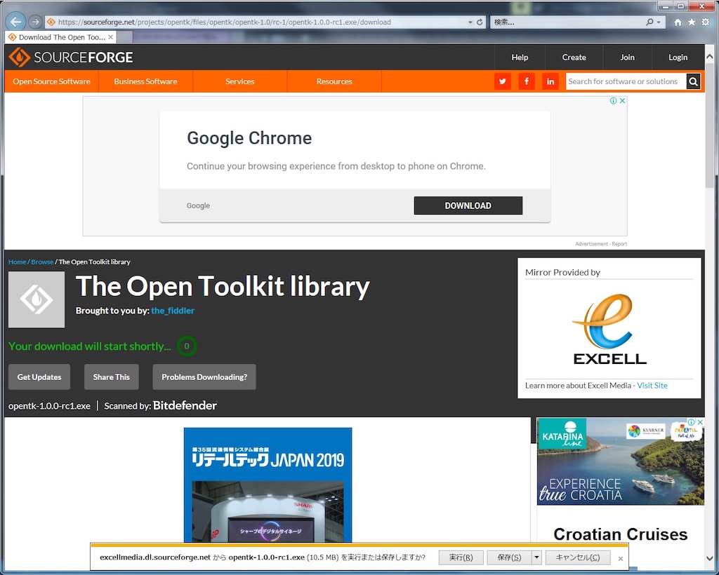Open the address bar history dropdown arrow

[x=470, y=22]
